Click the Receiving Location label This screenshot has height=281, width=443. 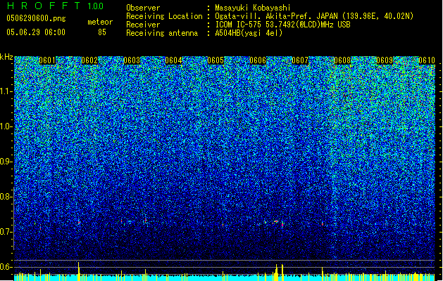point(164,16)
